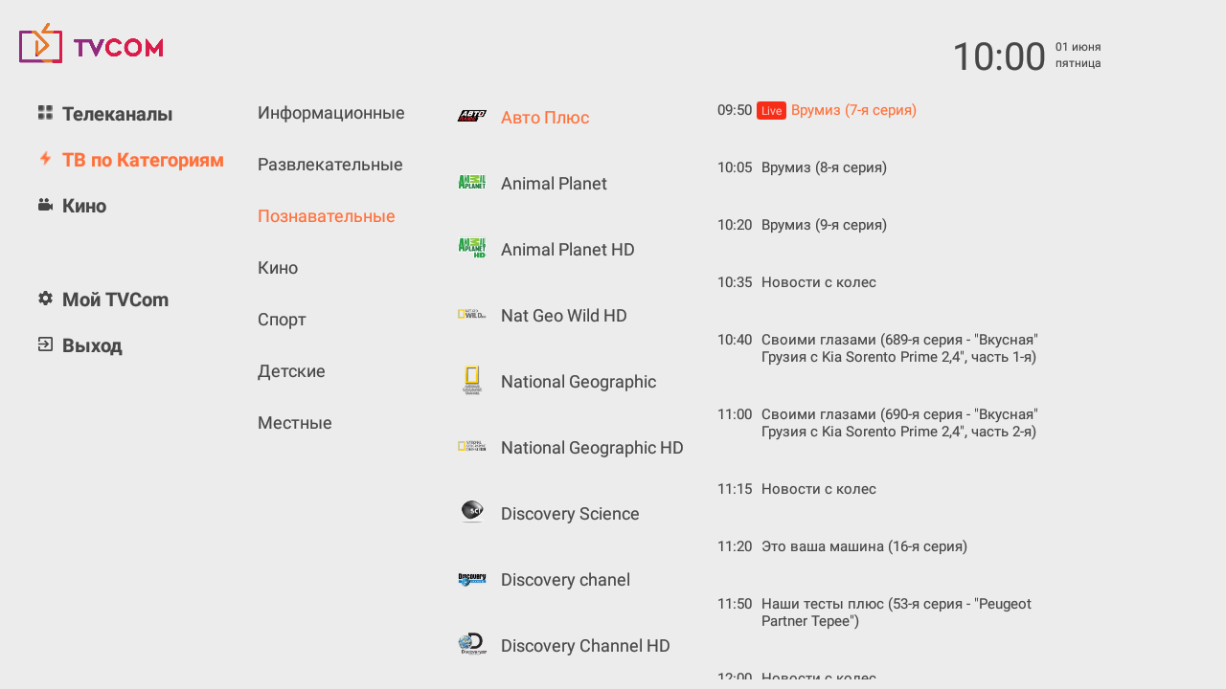Click the lightning icon beside ТВ по Категориям
1226x689 pixels.
45,159
